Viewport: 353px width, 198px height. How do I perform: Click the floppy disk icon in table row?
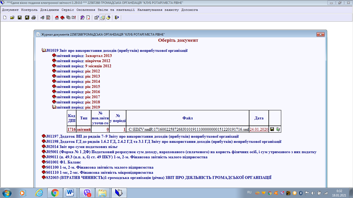pos(272,129)
